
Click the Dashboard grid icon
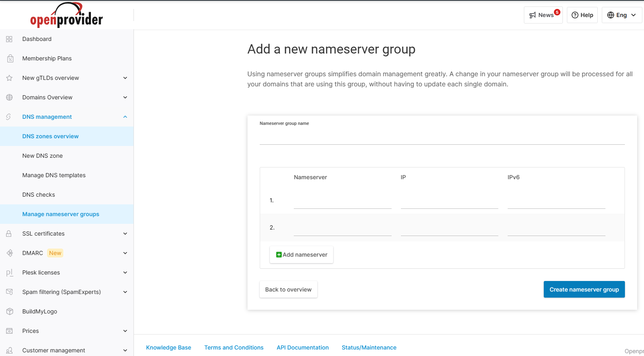(9, 39)
